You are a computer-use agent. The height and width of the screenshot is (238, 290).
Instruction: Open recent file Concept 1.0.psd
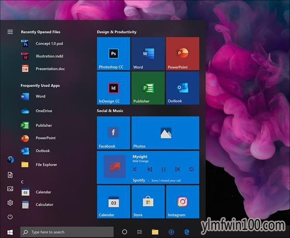coord(43,43)
